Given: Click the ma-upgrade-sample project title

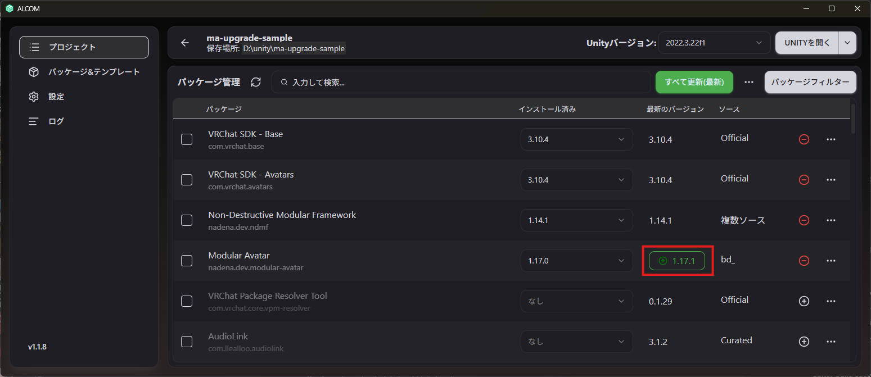Looking at the screenshot, I should pos(249,38).
